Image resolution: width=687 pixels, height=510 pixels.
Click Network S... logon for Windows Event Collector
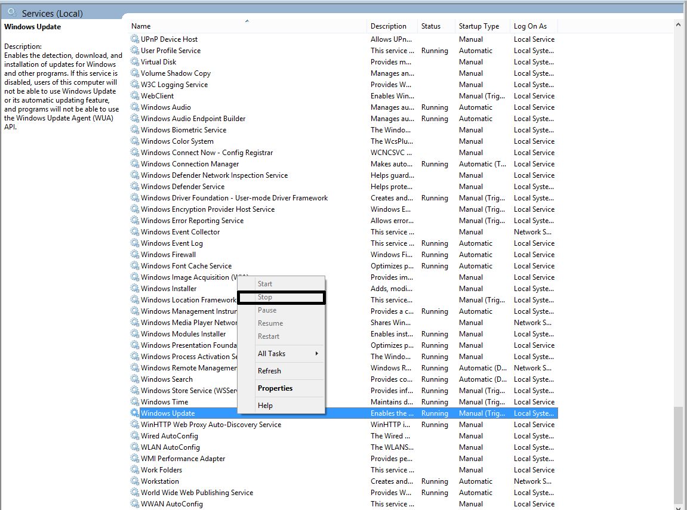[x=532, y=232]
